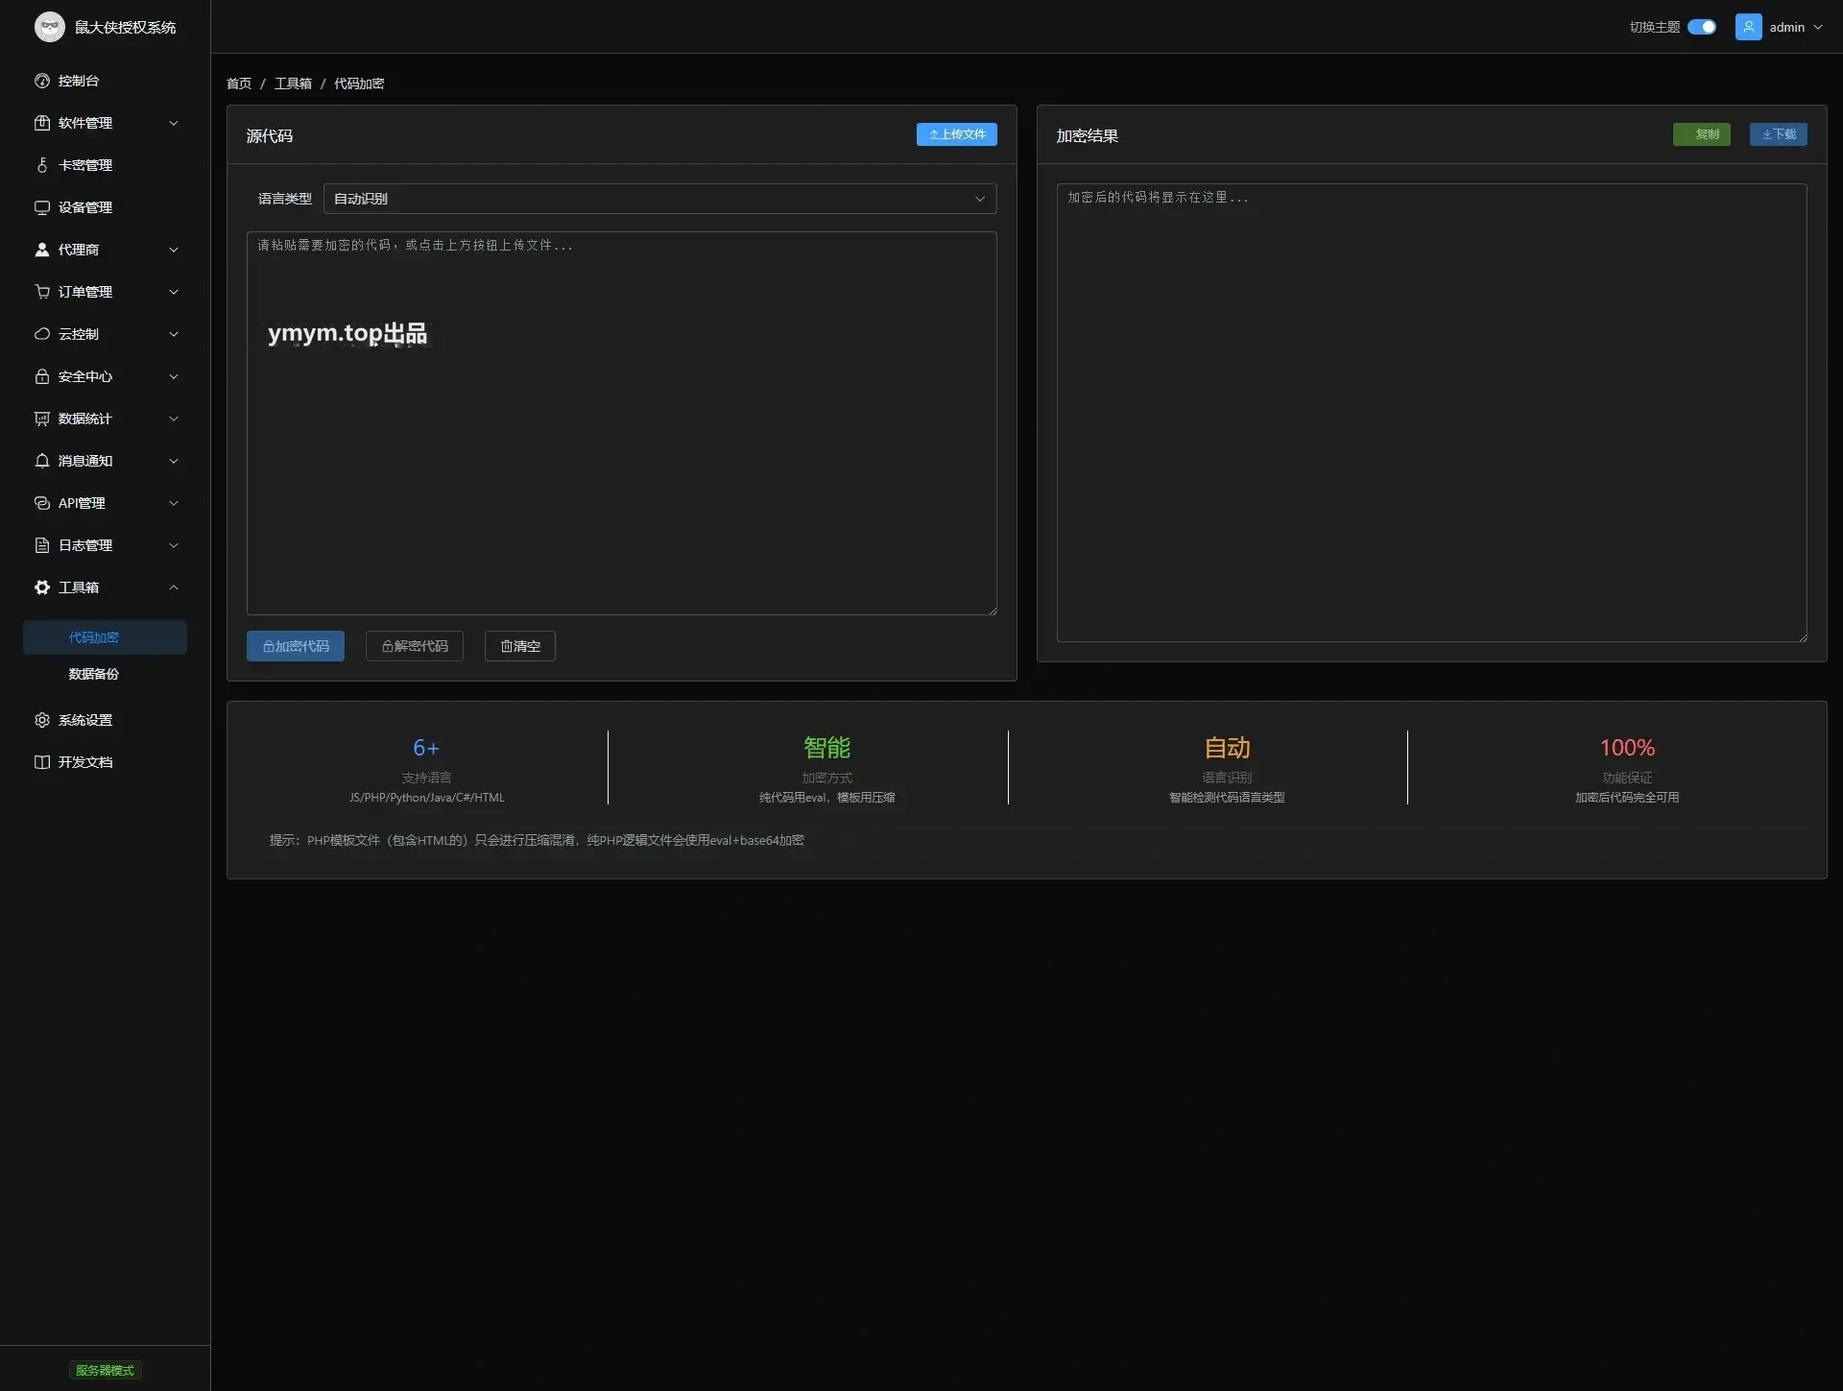Image resolution: width=1843 pixels, height=1391 pixels.
Task: Click the 下载 download result button
Action: [1779, 134]
